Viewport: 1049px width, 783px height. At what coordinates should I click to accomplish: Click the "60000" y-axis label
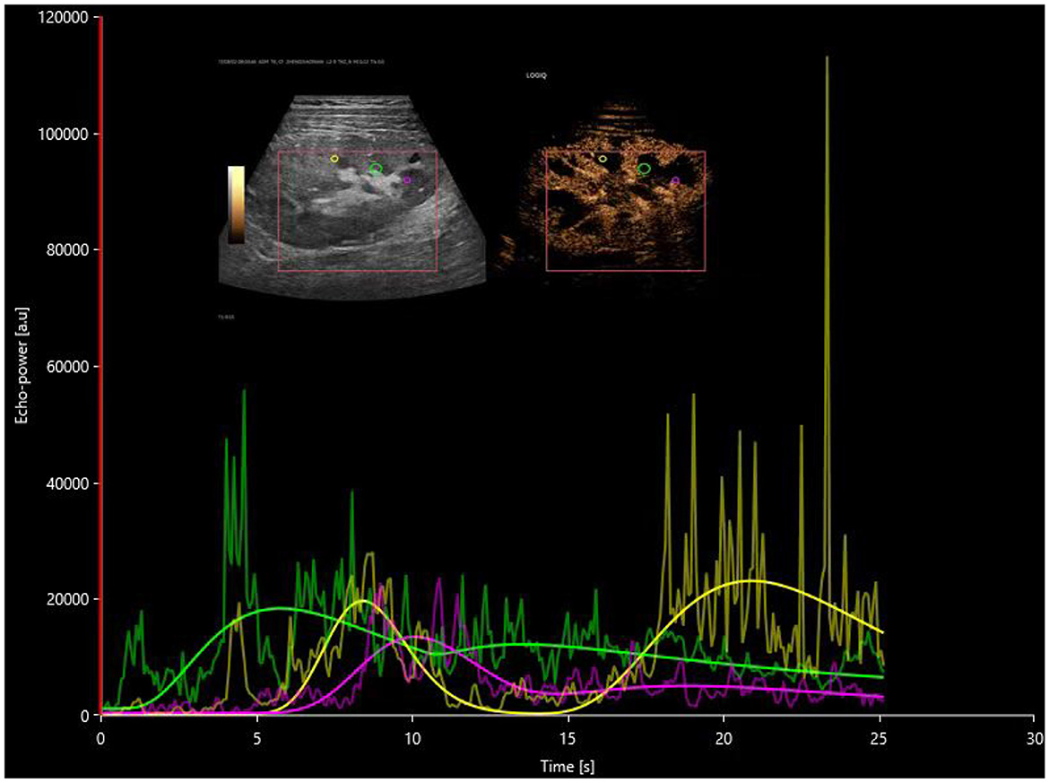(69, 367)
